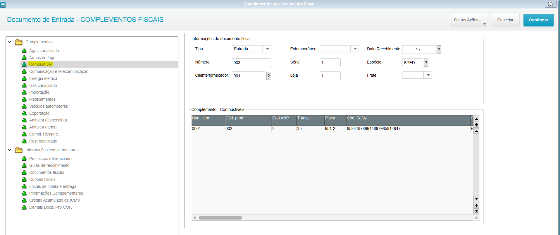560x235 pixels.
Task: Click the green icon beside Exportação
Action: (x=24, y=113)
